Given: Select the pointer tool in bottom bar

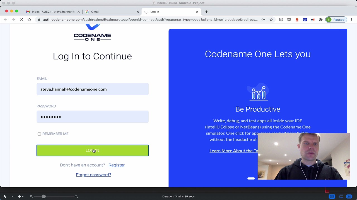Looking at the screenshot, I should pyautogui.click(x=5, y=196).
